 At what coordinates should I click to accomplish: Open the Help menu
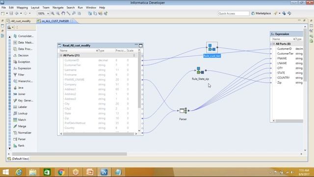pos(102,7)
